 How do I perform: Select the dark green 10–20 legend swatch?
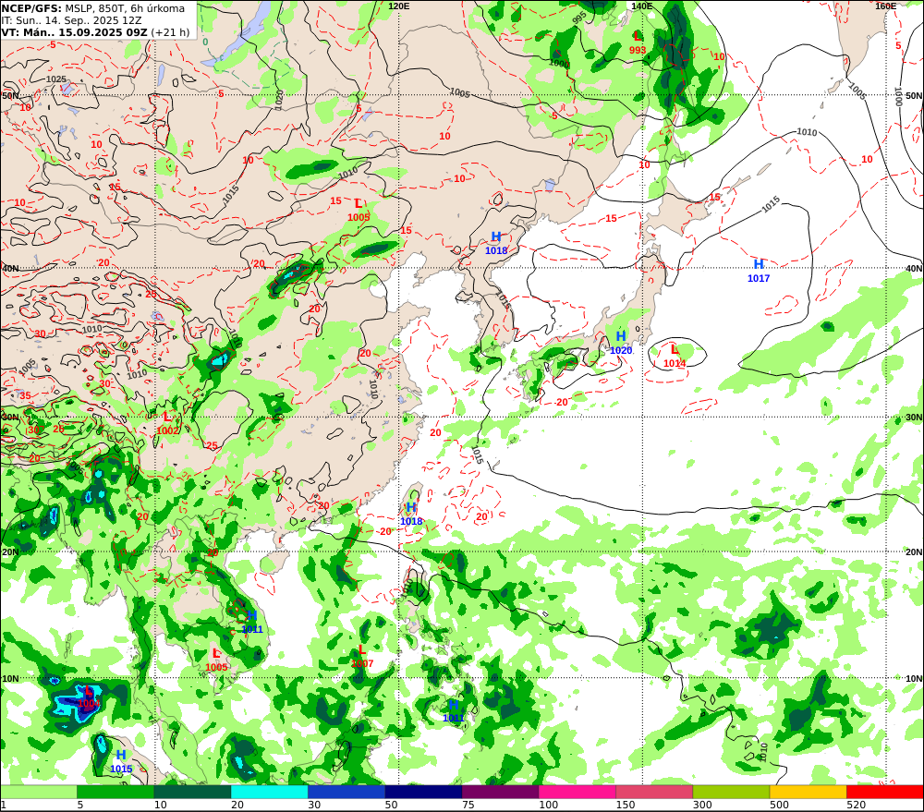click(x=192, y=792)
